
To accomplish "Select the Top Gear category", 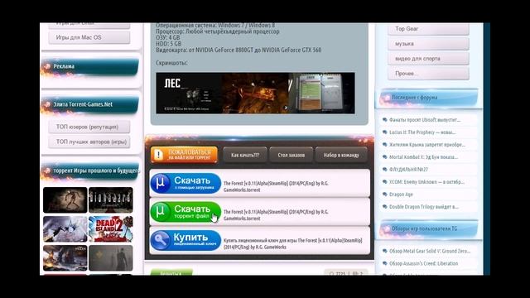I will pos(428,29).
